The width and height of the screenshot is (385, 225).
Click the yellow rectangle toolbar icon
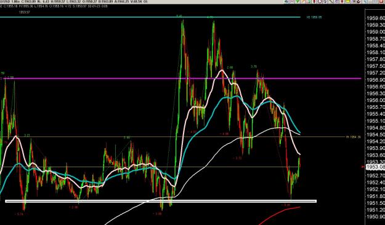(347, 1)
